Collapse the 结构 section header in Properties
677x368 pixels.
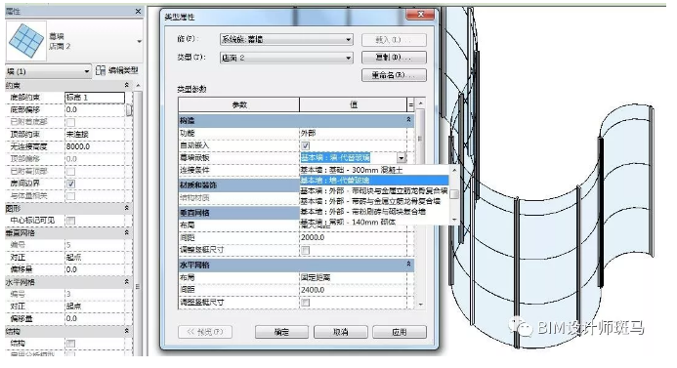tap(126, 331)
